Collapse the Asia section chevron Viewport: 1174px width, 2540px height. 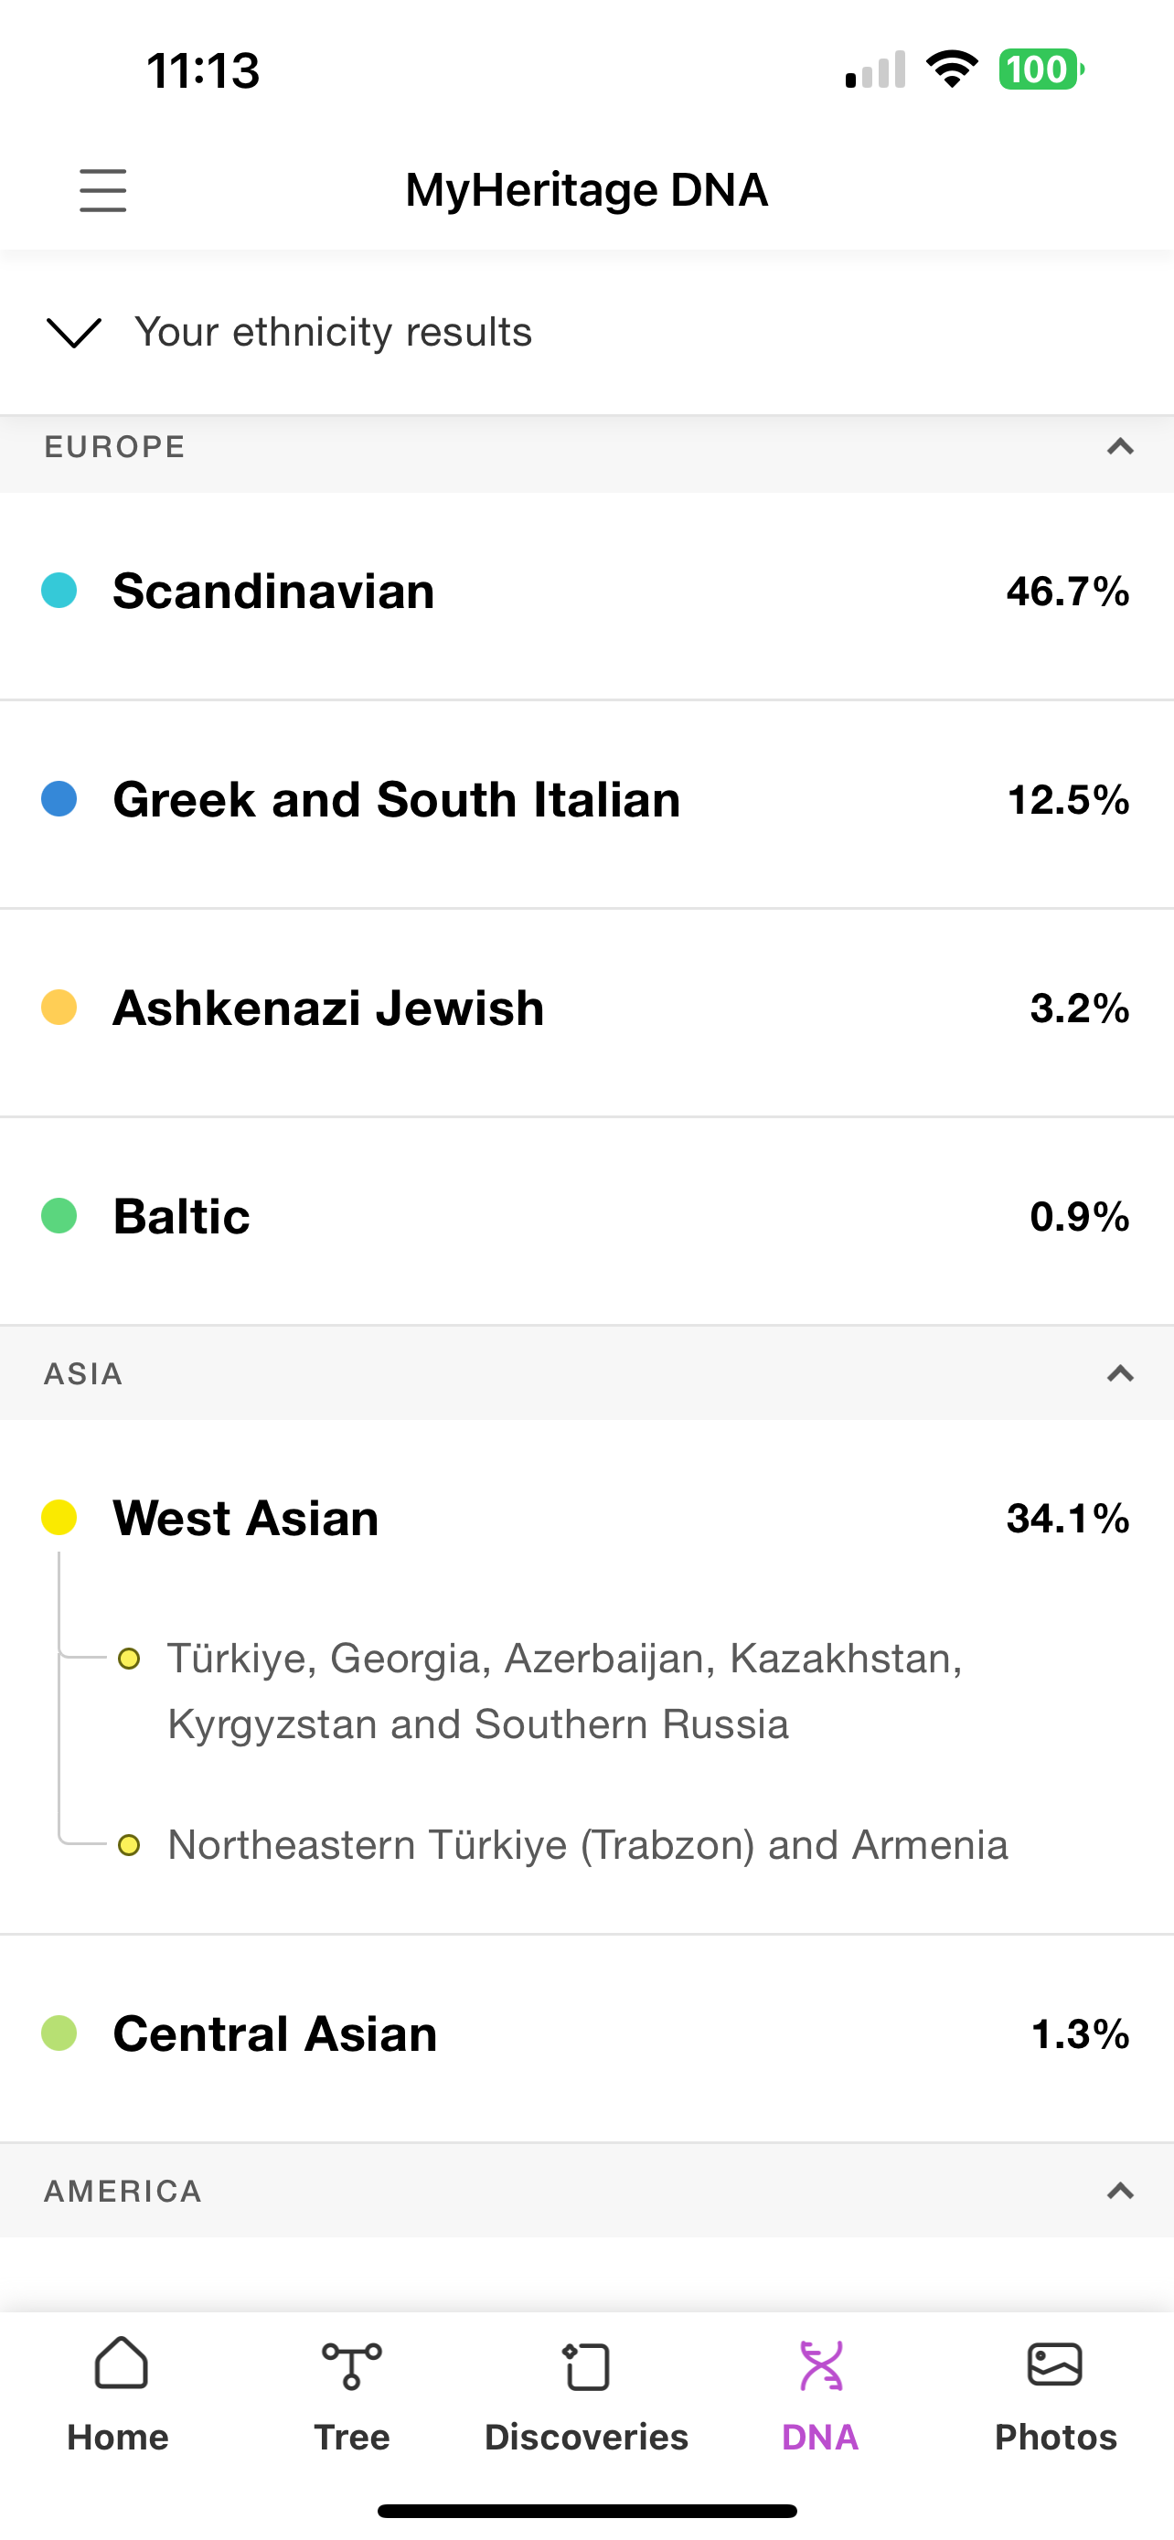tap(1120, 1373)
